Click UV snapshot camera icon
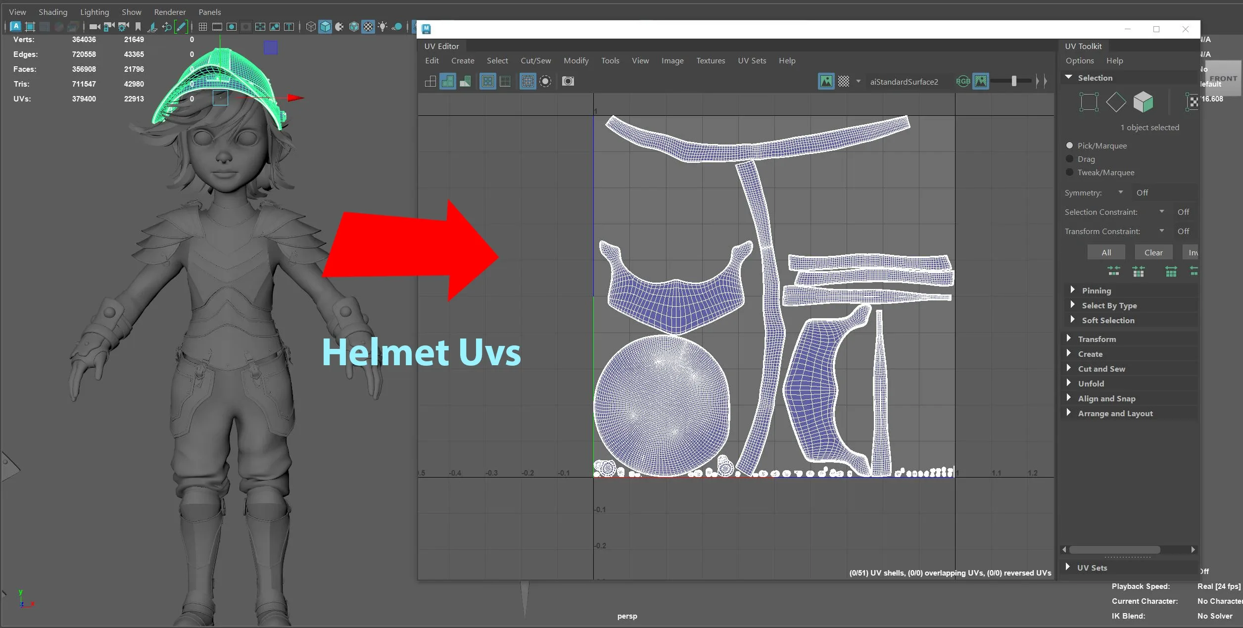This screenshot has width=1243, height=628. (x=568, y=81)
